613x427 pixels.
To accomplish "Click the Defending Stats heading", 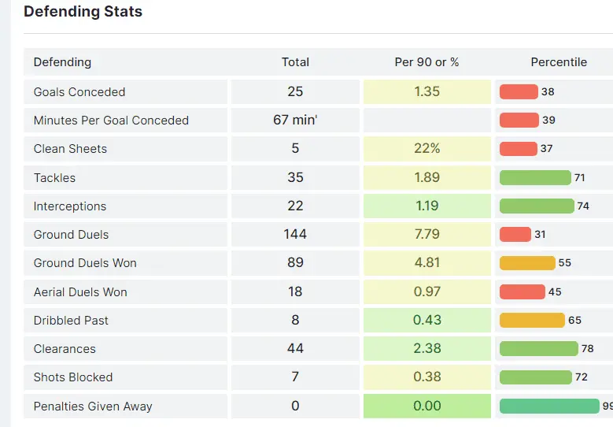I will [x=83, y=12].
